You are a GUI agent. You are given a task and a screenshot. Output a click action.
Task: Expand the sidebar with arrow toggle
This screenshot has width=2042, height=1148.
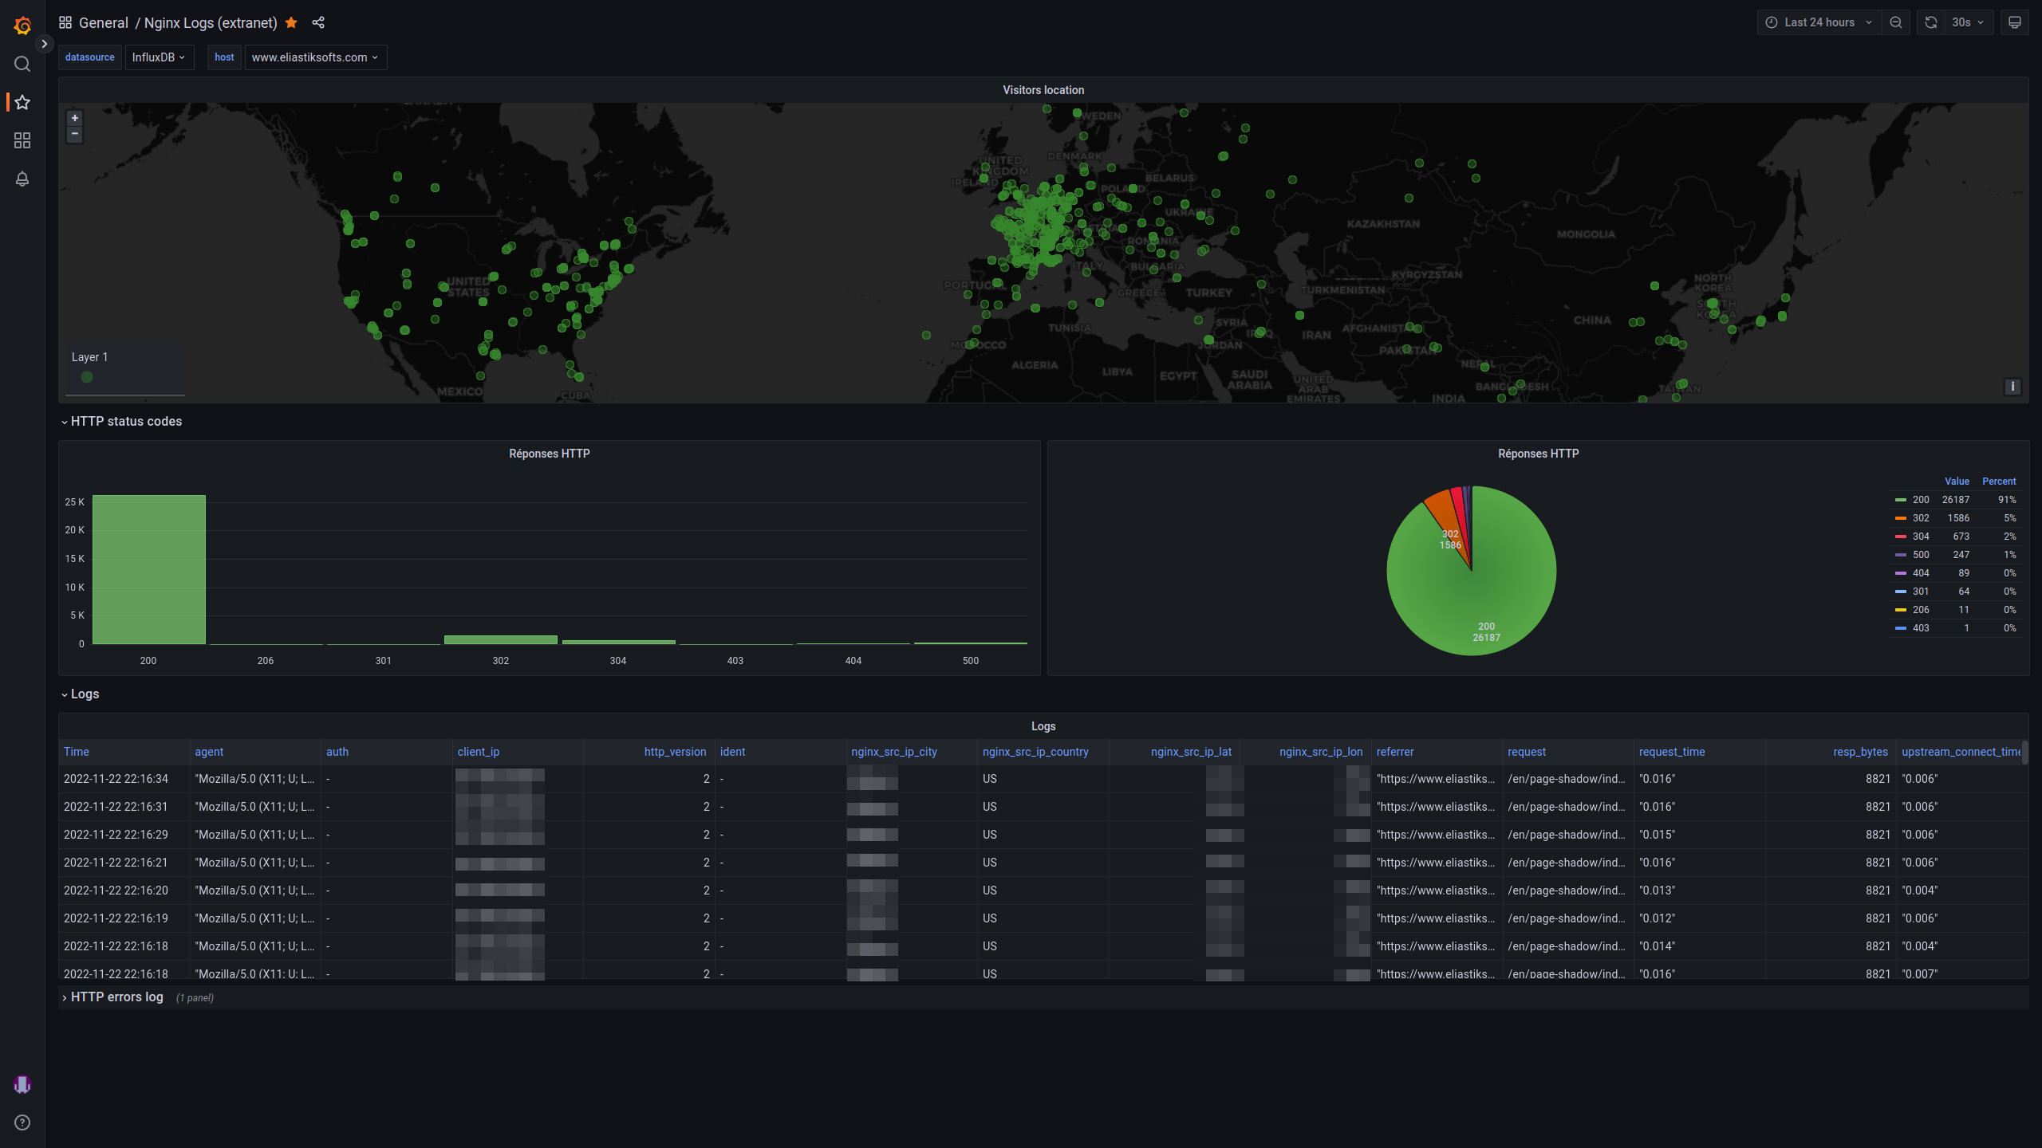pyautogui.click(x=45, y=44)
